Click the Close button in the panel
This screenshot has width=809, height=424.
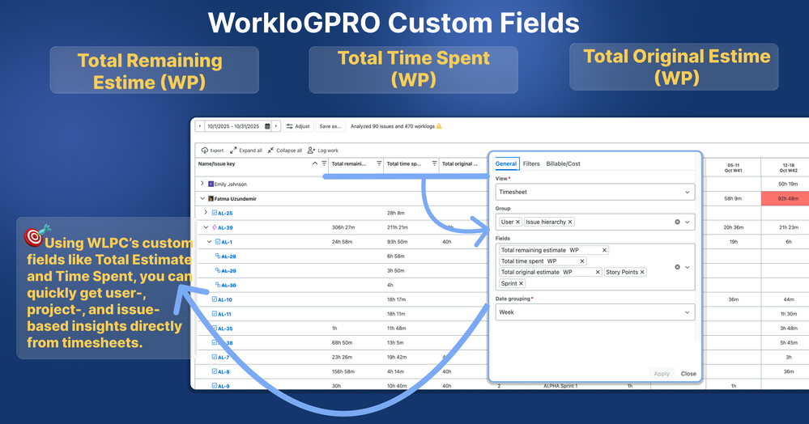[x=688, y=374]
